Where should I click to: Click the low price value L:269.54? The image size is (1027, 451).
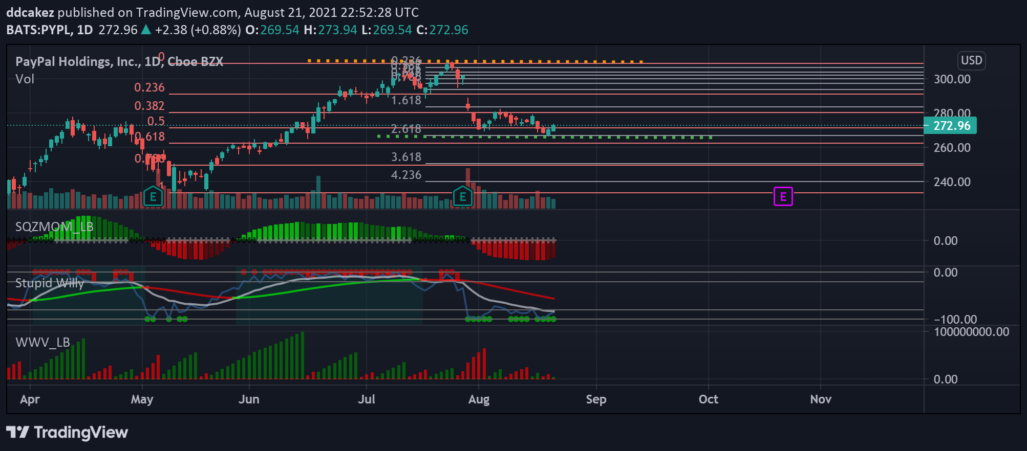pyautogui.click(x=387, y=30)
